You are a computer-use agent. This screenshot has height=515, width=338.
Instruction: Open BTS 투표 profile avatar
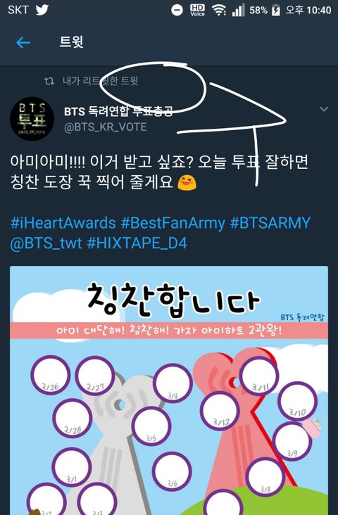click(x=32, y=119)
